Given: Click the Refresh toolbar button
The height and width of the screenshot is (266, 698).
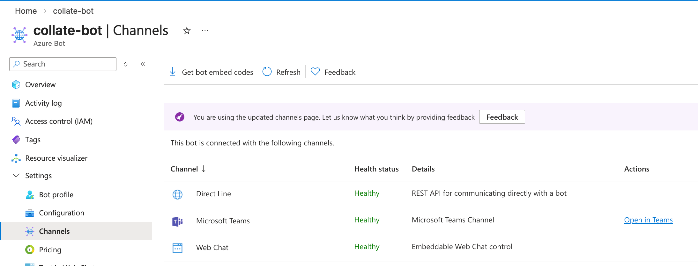Looking at the screenshot, I should pyautogui.click(x=281, y=72).
